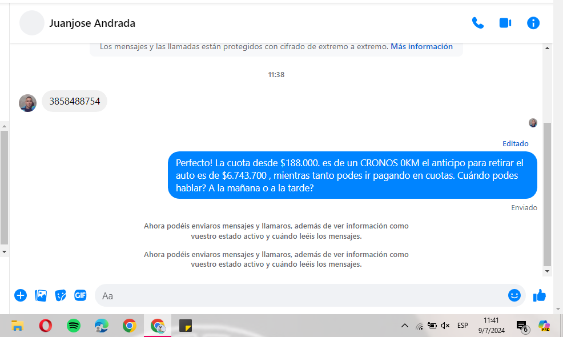
Task: Launch Opera browser from taskbar
Action: pos(45,326)
